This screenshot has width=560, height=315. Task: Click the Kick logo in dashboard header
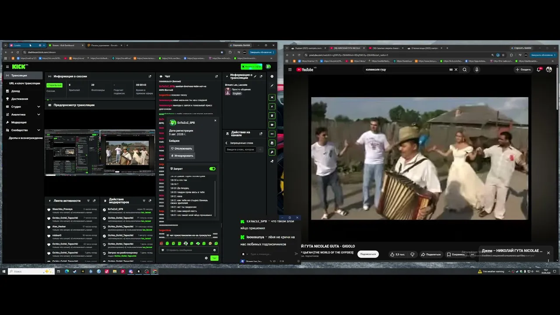click(x=20, y=66)
